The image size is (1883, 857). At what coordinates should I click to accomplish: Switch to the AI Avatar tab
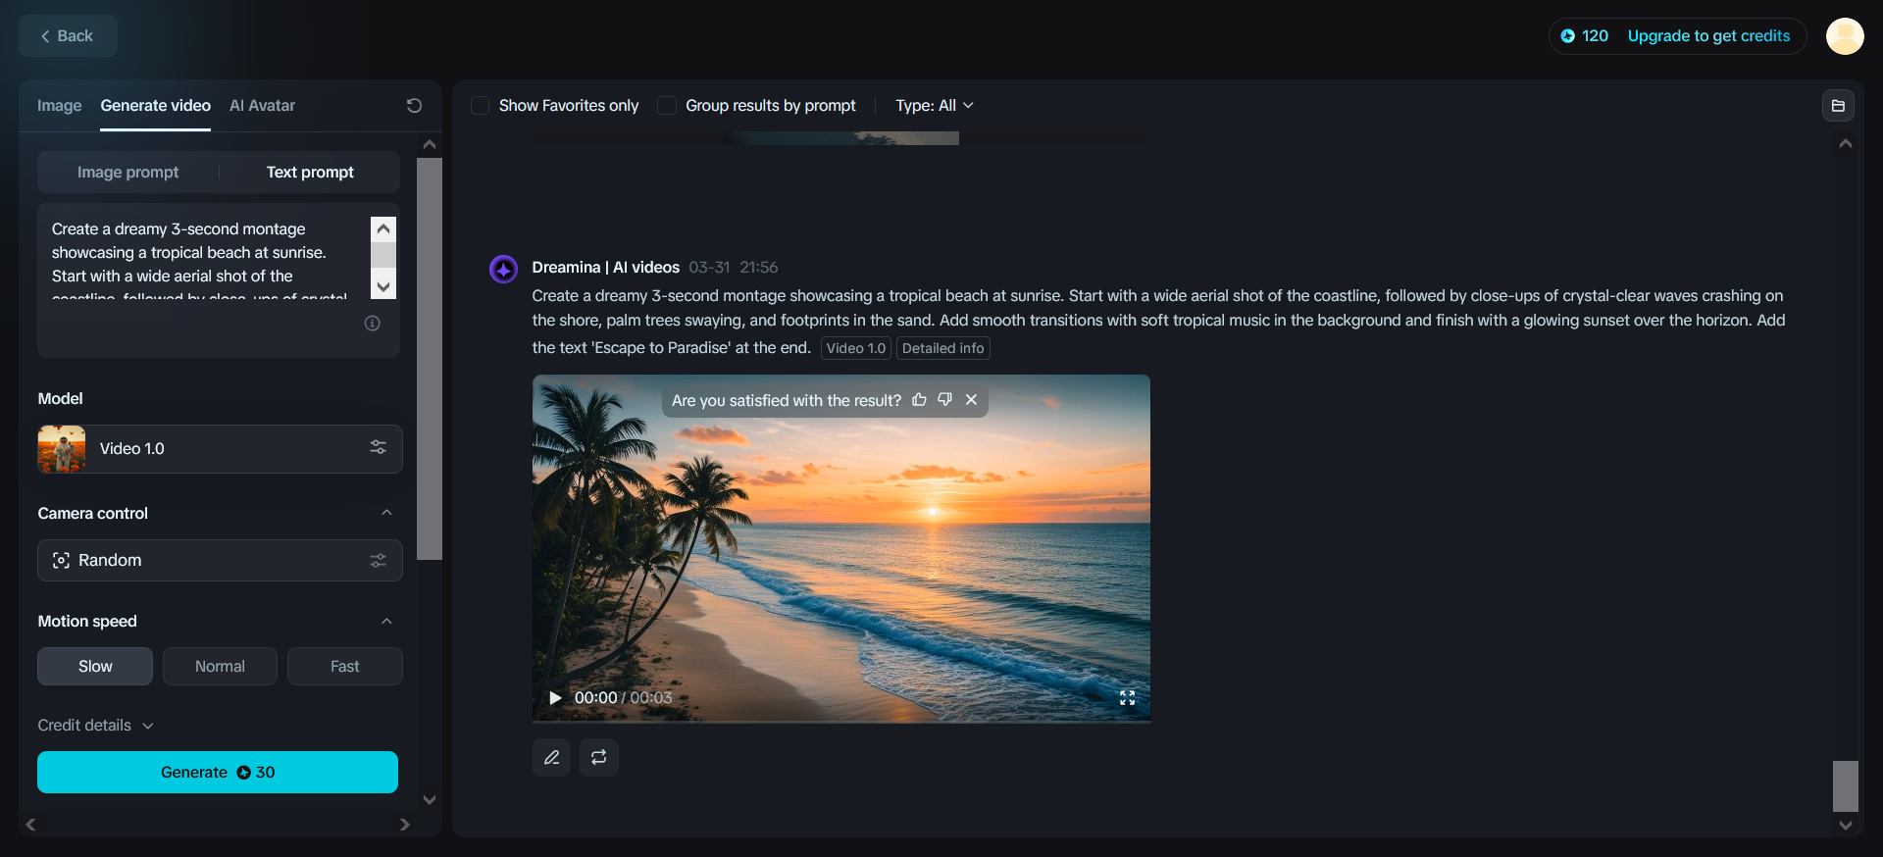(262, 105)
